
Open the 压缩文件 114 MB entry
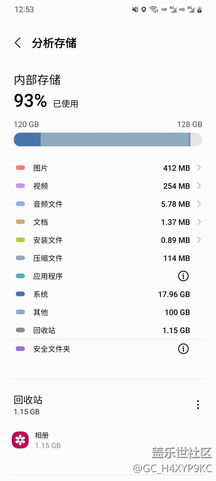[x=108, y=258]
